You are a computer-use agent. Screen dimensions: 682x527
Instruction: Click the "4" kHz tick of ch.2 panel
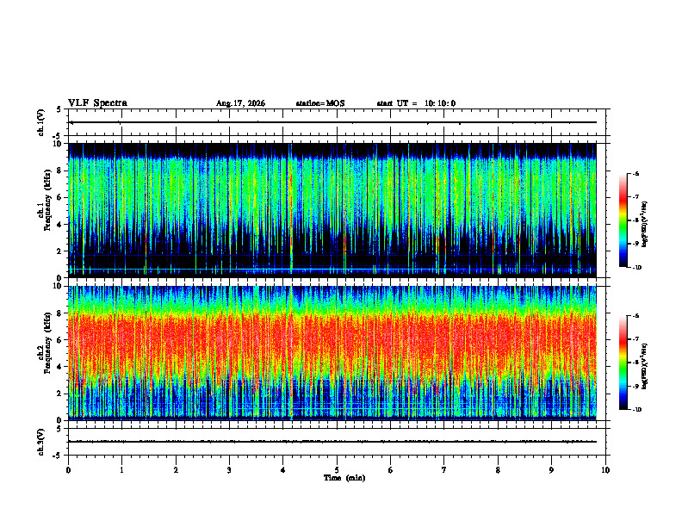60,367
